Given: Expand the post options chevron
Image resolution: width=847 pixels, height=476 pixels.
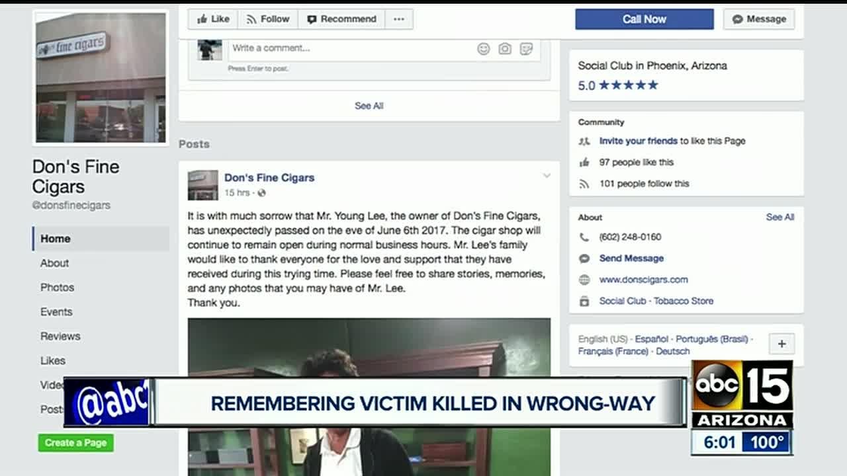Looking at the screenshot, I should [547, 176].
